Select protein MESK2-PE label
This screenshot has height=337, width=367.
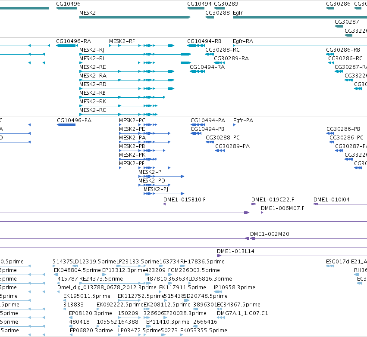[132, 129]
